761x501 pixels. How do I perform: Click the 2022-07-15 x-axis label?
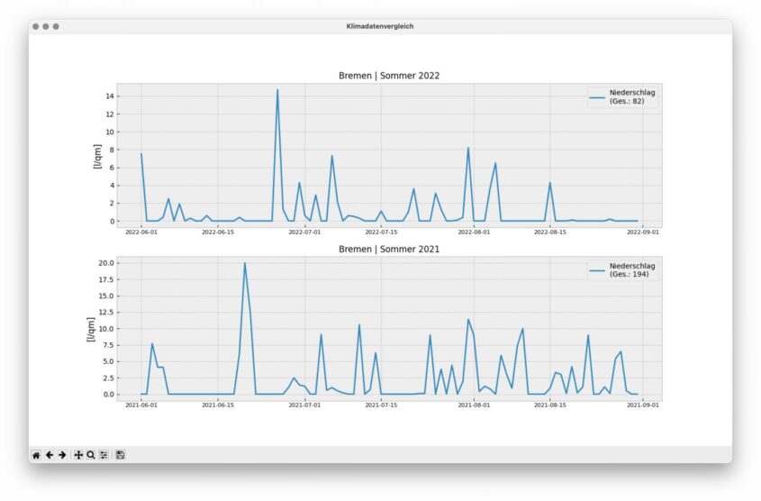(381, 232)
